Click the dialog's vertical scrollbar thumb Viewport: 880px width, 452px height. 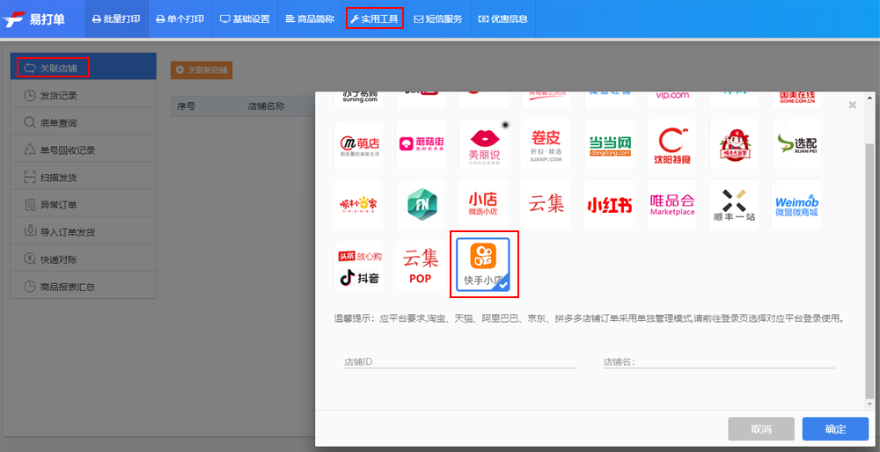coord(870,270)
